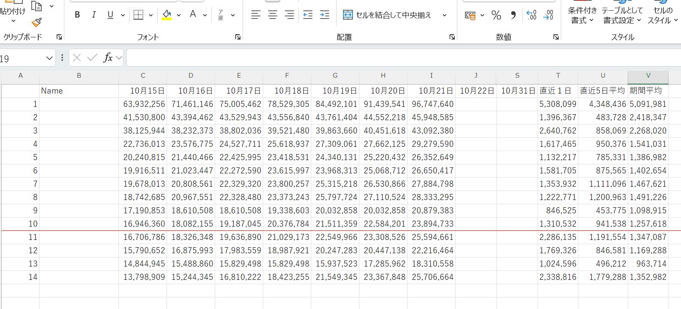The height and width of the screenshot is (309, 681).
Task: Click the セルを結合して中央揃え button
Action: pyautogui.click(x=387, y=15)
